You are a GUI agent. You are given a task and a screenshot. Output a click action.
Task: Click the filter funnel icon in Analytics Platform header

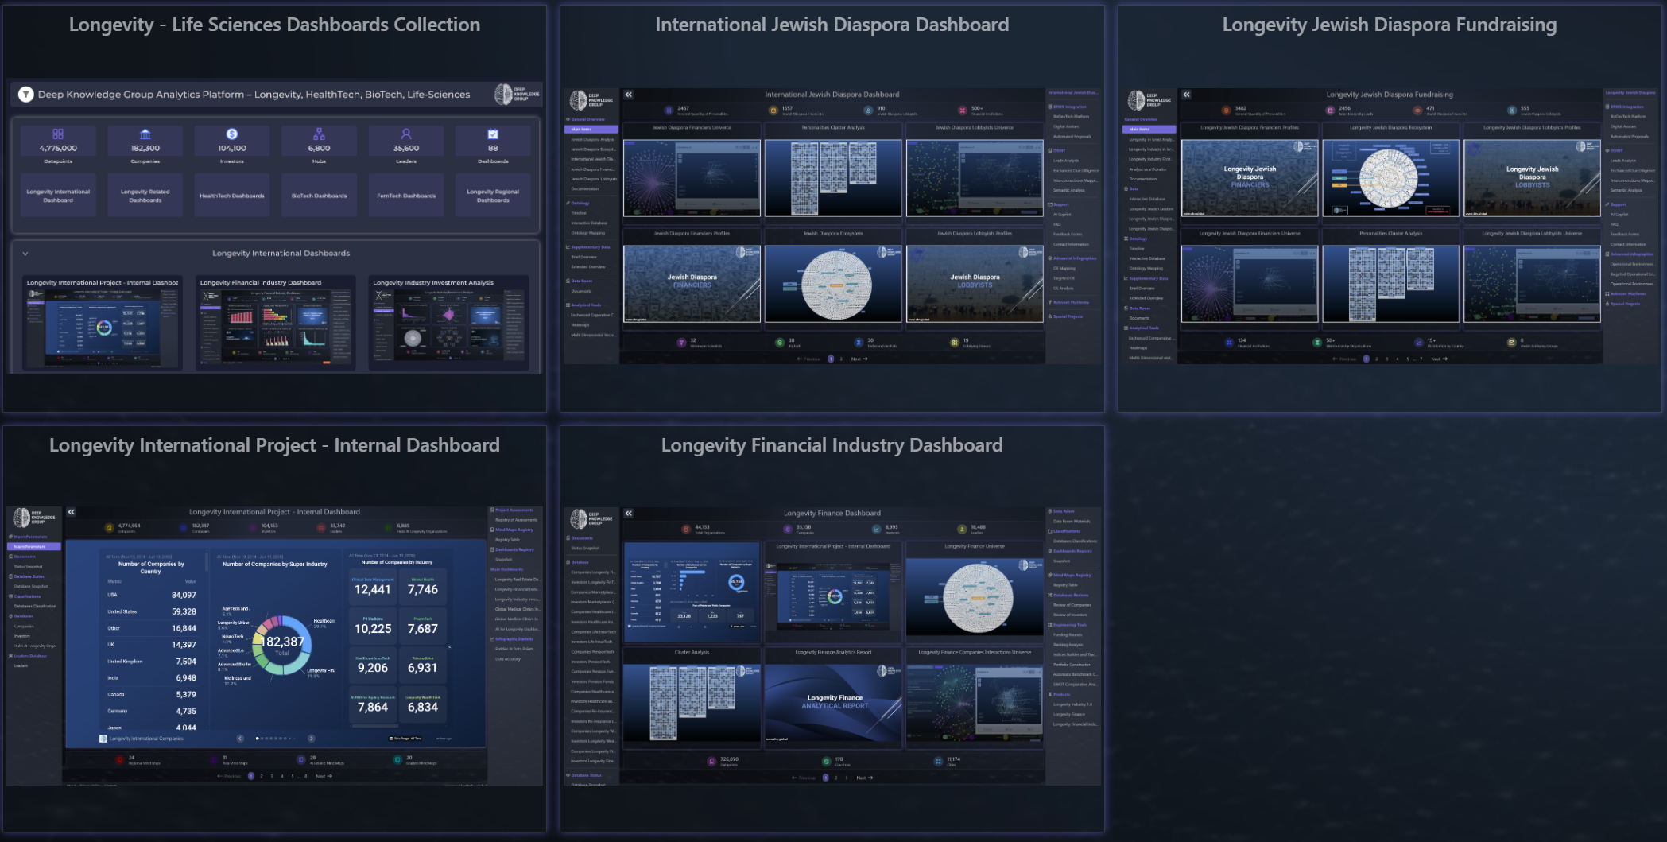[26, 95]
